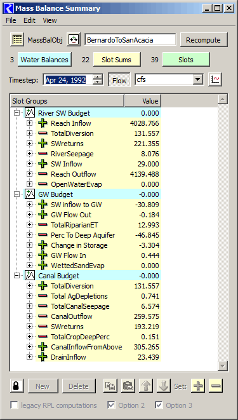
Task: Toggle the Flow button
Action: [x=119, y=80]
